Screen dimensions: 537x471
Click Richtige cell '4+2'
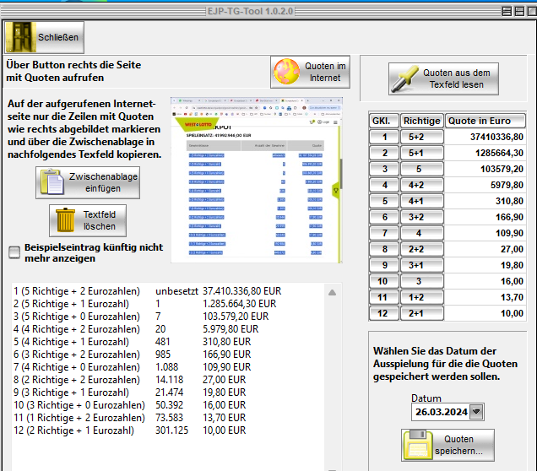(x=422, y=185)
